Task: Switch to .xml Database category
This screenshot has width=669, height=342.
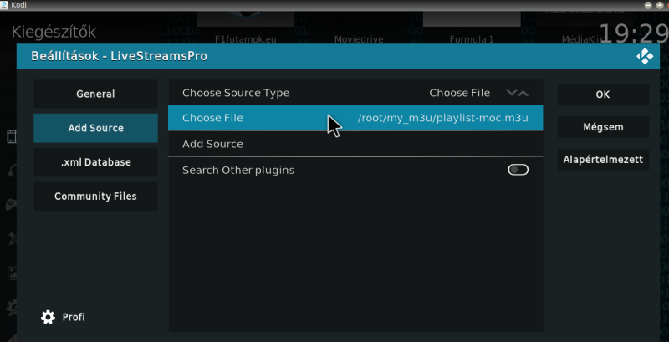Action: tap(95, 162)
